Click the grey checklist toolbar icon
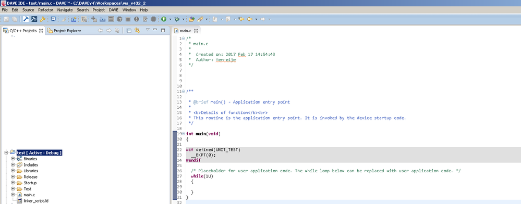 pos(145,19)
